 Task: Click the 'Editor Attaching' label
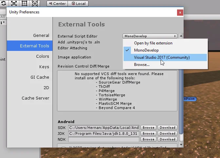click(x=72, y=48)
